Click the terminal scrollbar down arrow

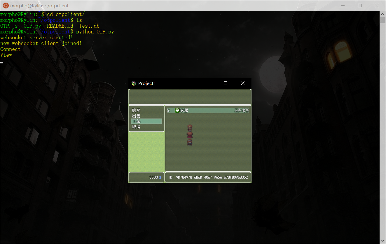point(383,241)
